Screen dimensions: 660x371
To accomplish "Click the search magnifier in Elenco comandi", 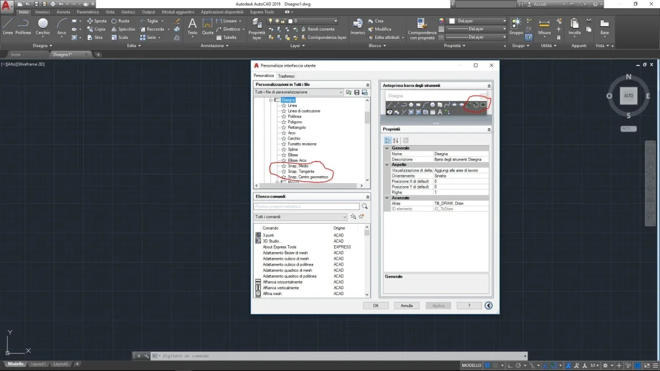I will point(365,206).
